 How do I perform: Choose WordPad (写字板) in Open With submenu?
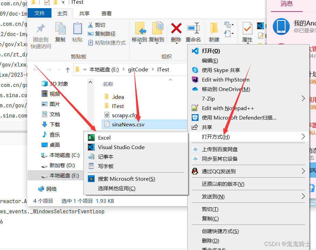pyautogui.click(x=136, y=166)
